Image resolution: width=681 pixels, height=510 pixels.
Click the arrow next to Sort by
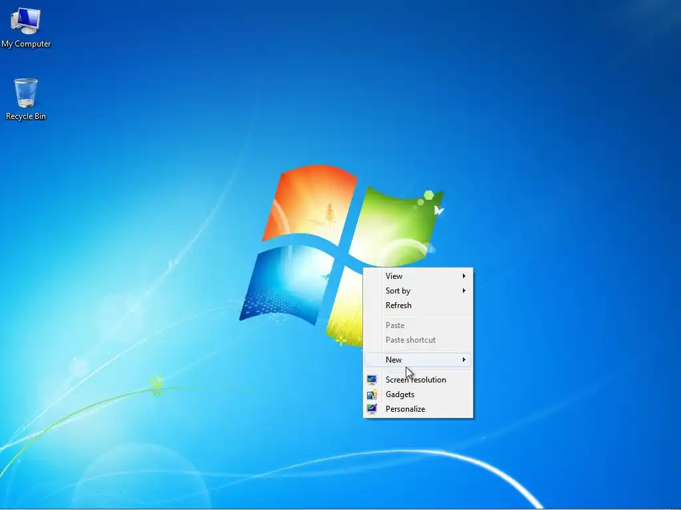(464, 291)
